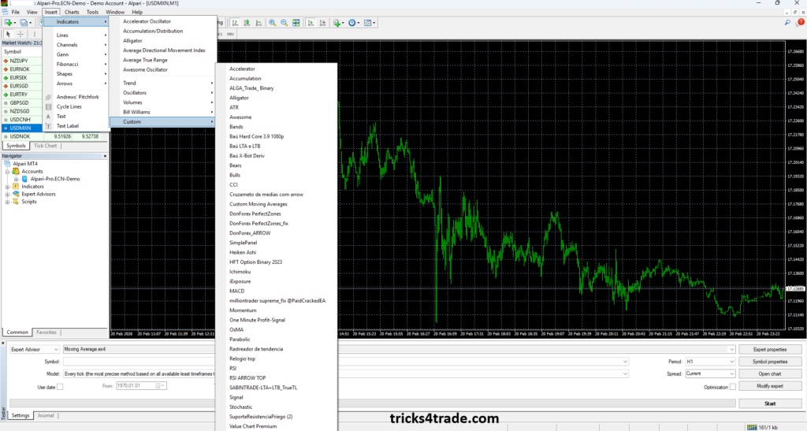
Task: Select the Bar Chart icon
Action: point(235,23)
